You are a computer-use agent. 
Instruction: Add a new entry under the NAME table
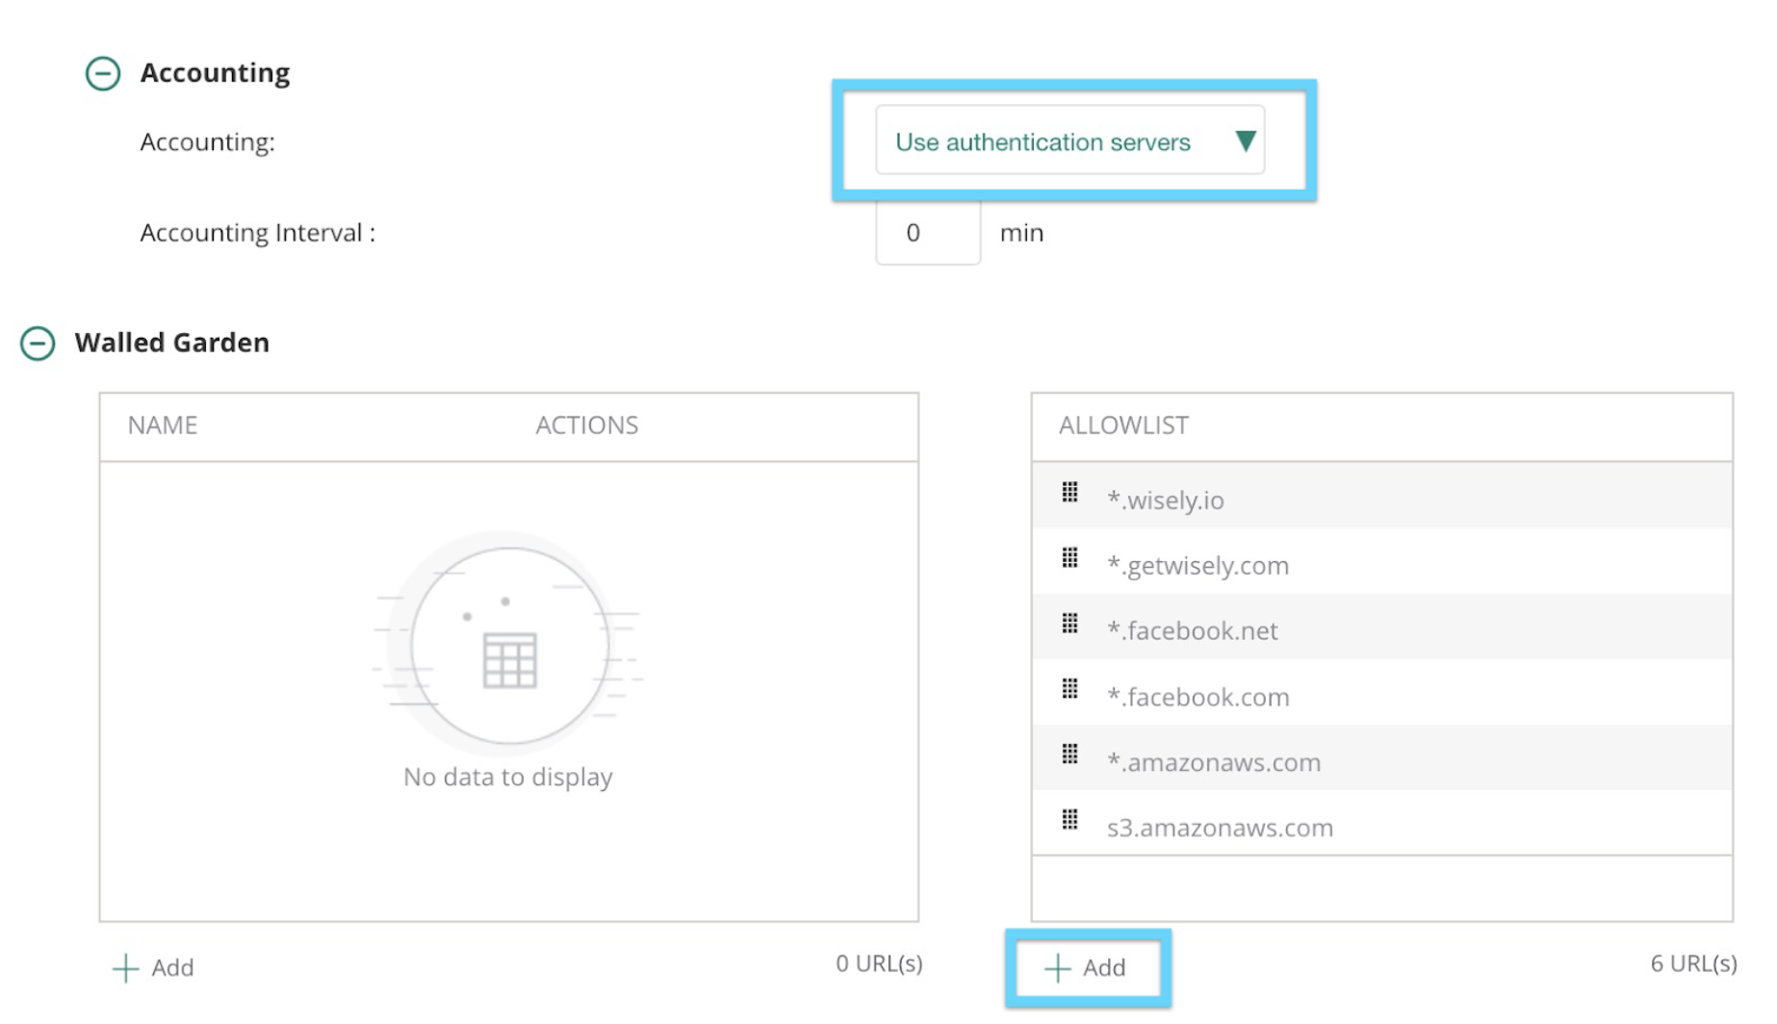click(x=154, y=967)
